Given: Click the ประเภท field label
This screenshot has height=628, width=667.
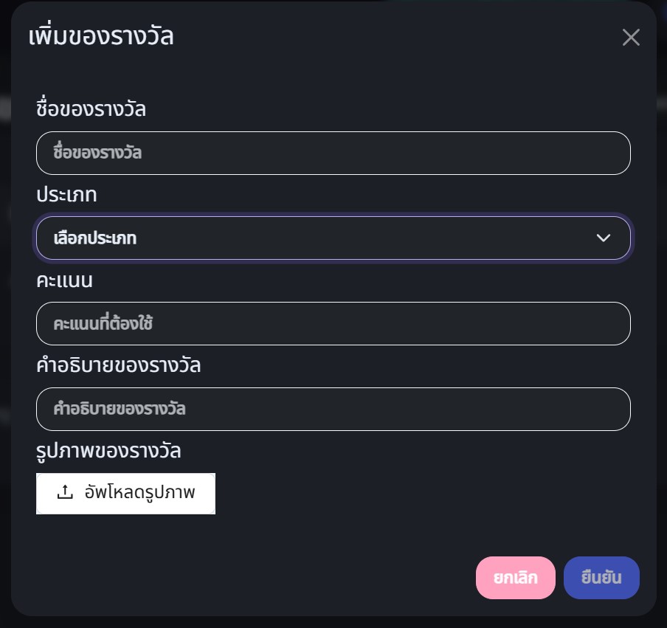Looking at the screenshot, I should (66, 195).
